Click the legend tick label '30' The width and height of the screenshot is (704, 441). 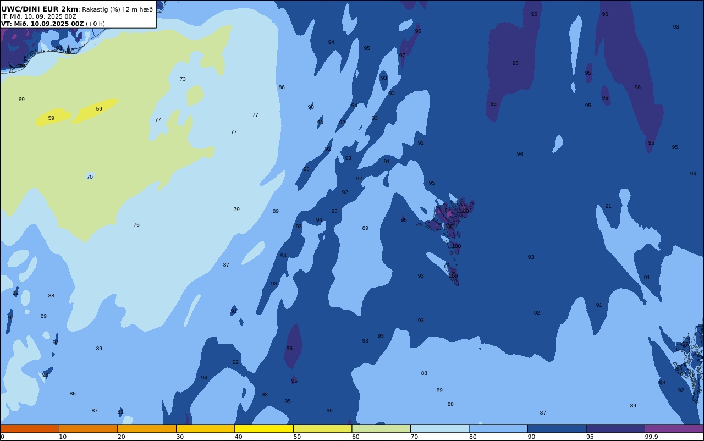pos(180,437)
